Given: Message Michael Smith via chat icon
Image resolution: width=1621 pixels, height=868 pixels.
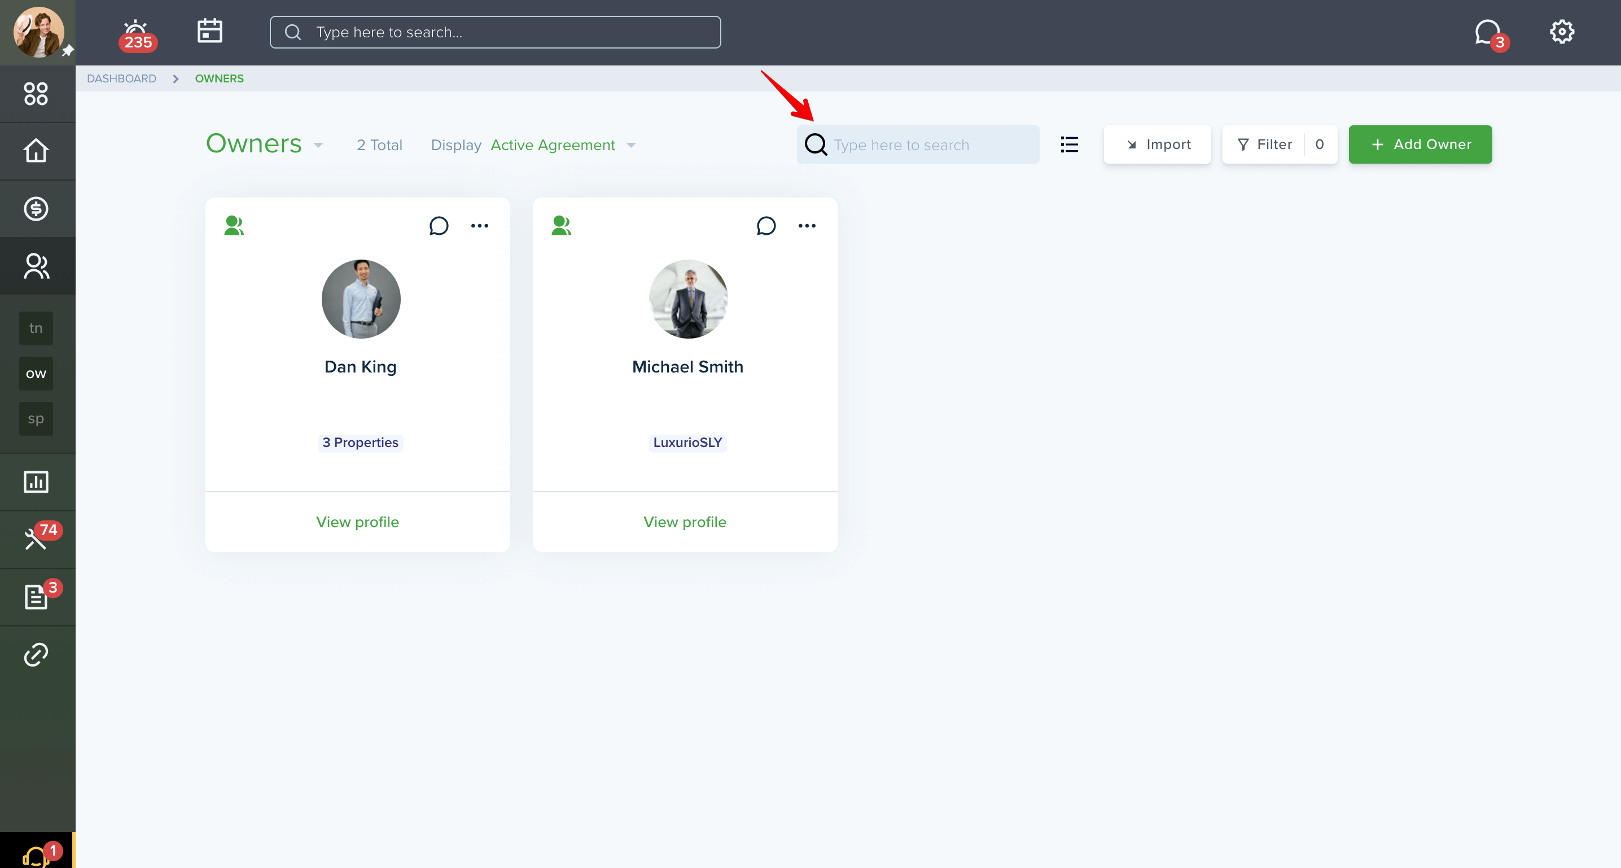Looking at the screenshot, I should coord(766,225).
